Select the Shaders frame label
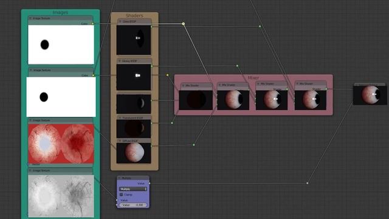Viewport: 389px width, 219px height. point(134,16)
